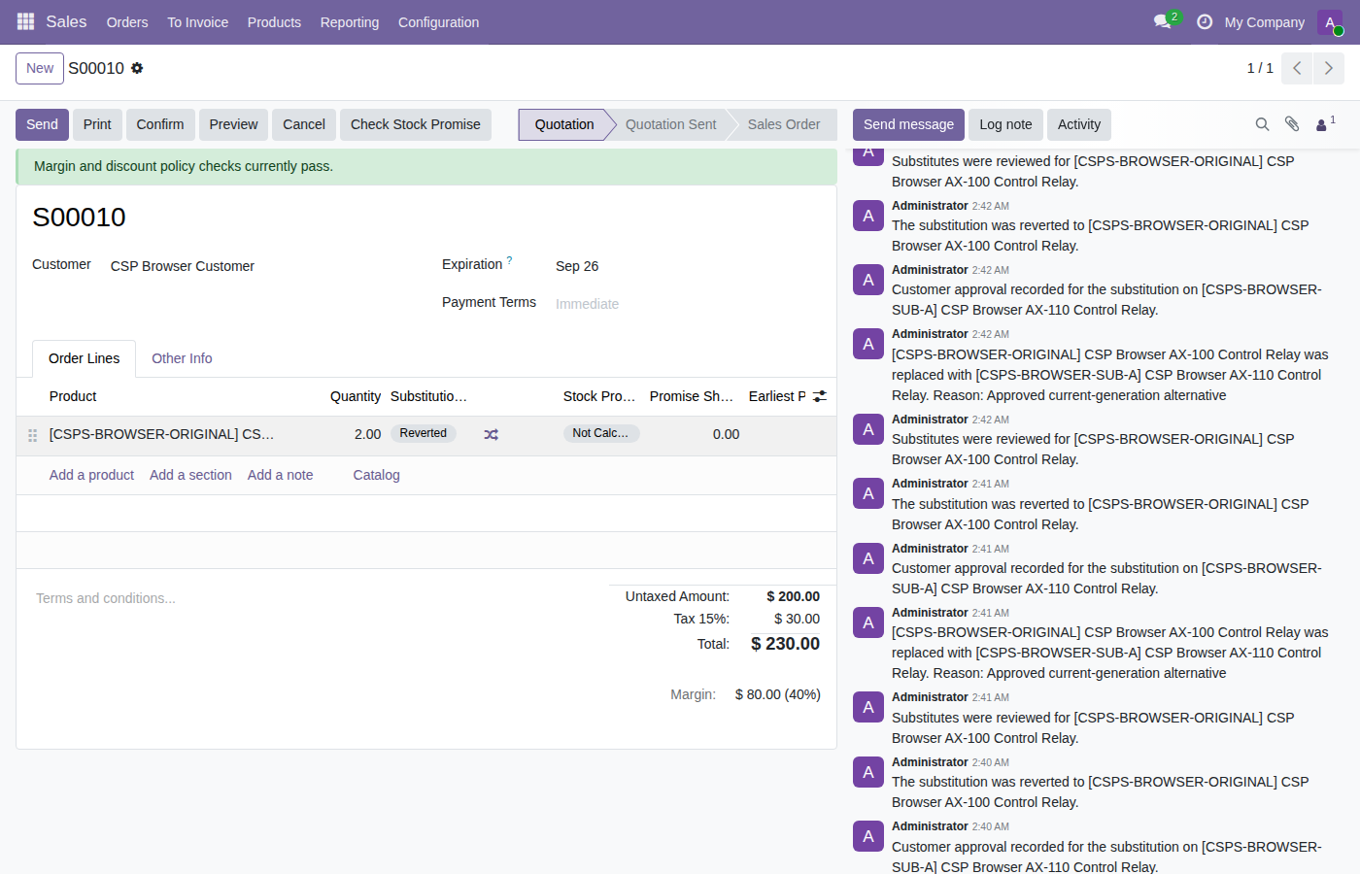Click the Send message button
This screenshot has width=1360, height=874.
[908, 124]
